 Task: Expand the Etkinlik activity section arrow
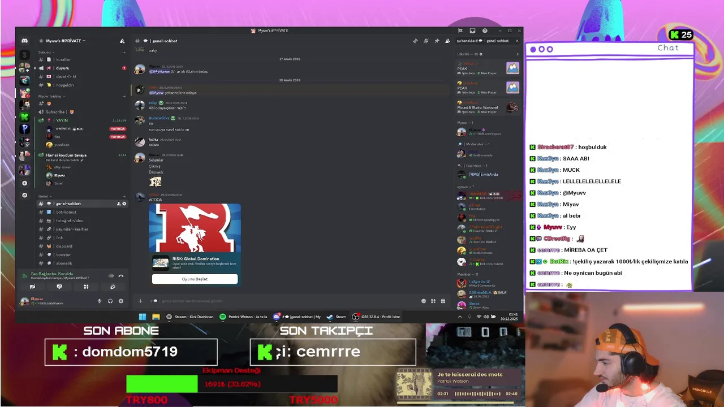[x=517, y=54]
